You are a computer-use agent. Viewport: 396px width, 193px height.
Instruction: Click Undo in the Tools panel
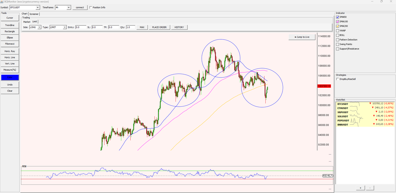point(10,84)
